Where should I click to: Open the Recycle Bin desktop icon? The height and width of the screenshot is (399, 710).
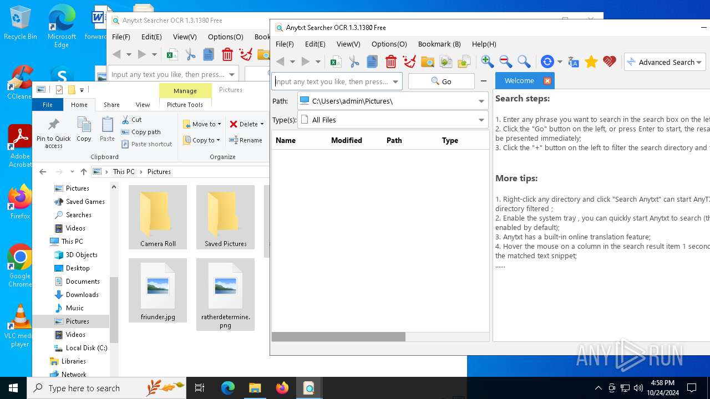coord(21,23)
